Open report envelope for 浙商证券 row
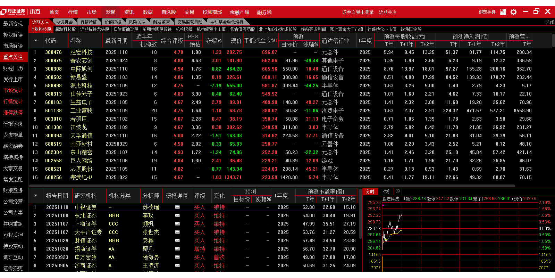 coord(177,265)
